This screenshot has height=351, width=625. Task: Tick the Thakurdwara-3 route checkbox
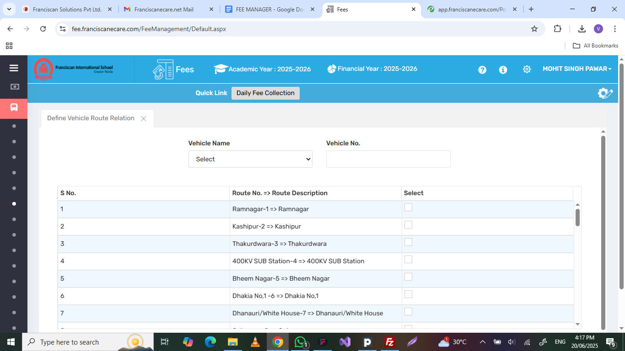point(408,242)
